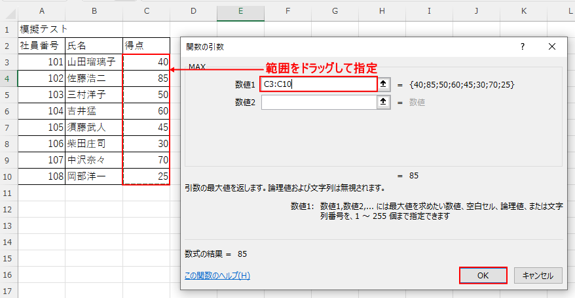Select column H header
Screen dimensions: 575x298
pos(382,11)
